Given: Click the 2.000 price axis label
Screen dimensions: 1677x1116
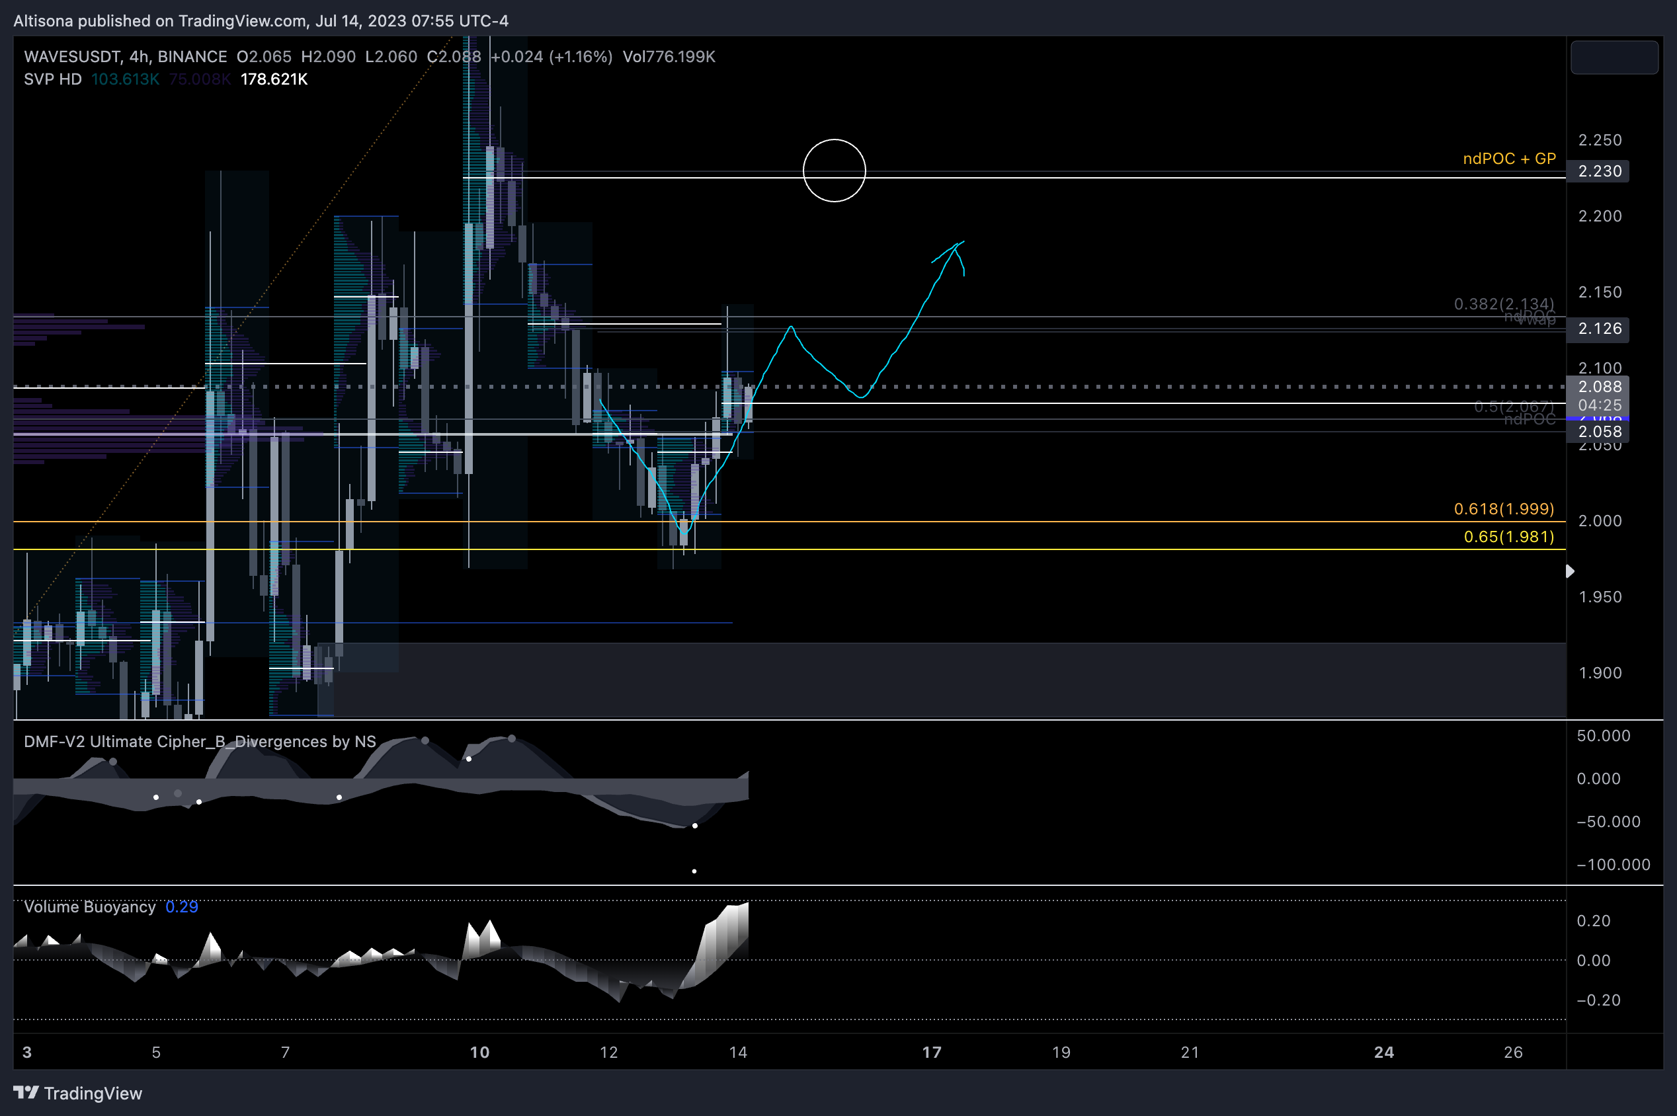Looking at the screenshot, I should 1600,521.
